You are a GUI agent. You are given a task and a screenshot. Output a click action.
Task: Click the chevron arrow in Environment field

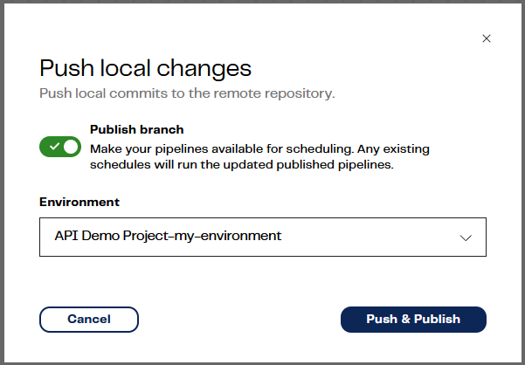pos(466,238)
